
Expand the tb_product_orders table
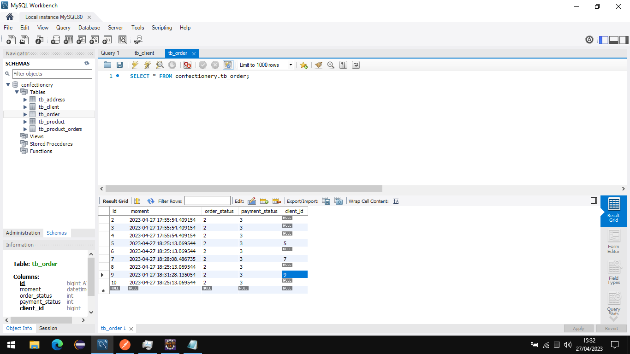point(25,129)
